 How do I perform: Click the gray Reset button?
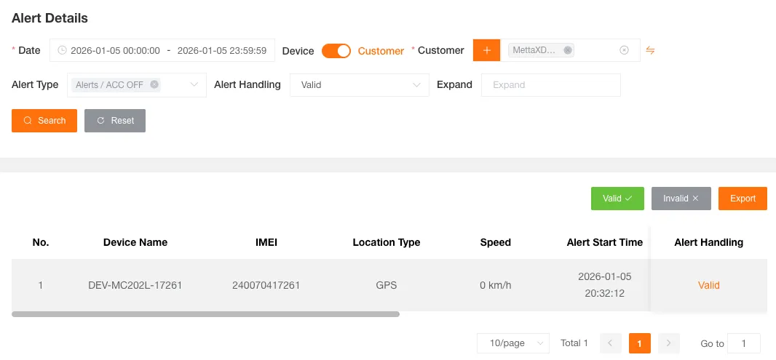coord(115,121)
